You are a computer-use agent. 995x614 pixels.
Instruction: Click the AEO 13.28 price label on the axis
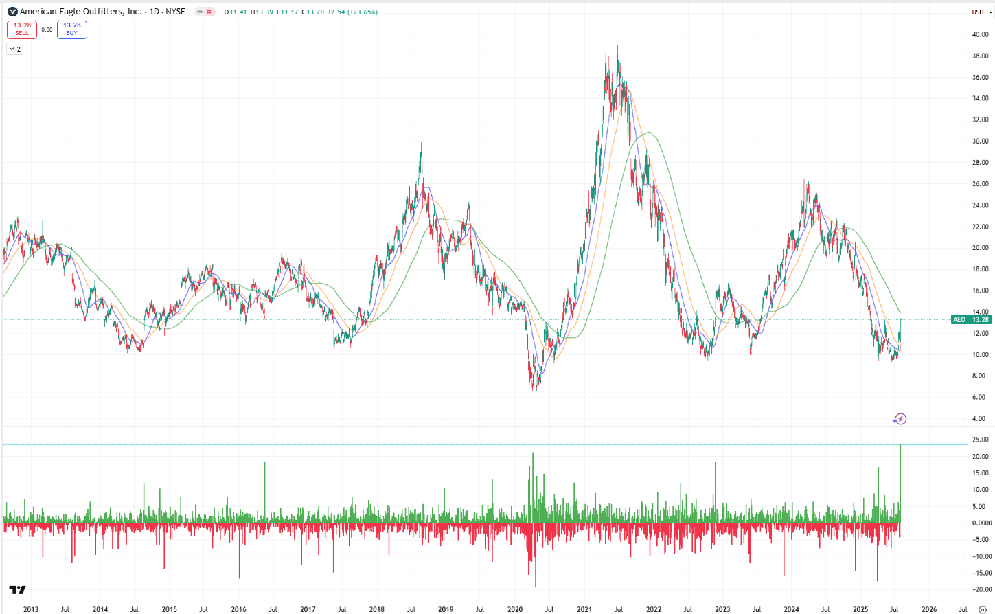pos(971,319)
